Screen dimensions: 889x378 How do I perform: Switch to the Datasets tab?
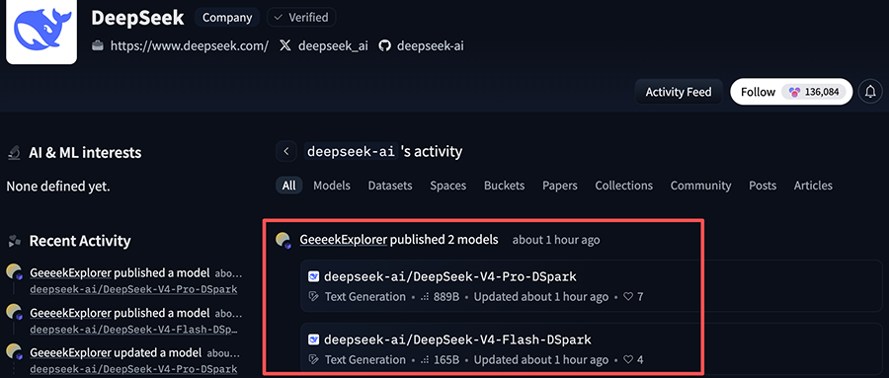click(390, 186)
